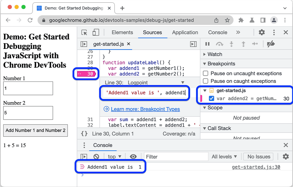The width and height of the screenshot is (293, 187).
Task: Click the browser reload icon
Action: 30,20
